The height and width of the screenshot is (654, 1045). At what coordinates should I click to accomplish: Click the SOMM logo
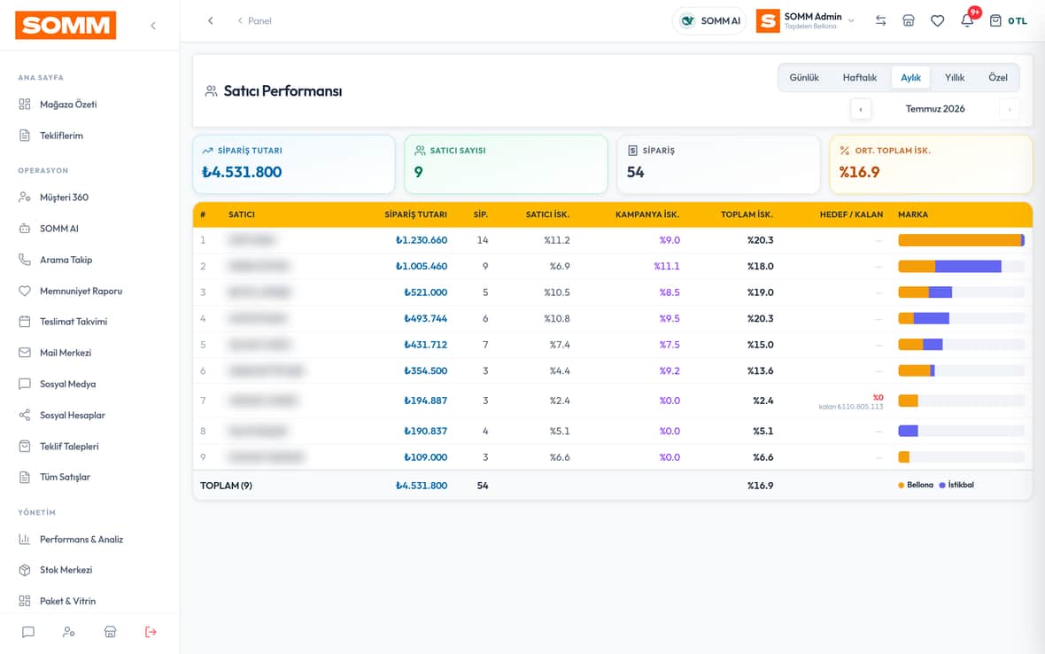click(x=66, y=26)
